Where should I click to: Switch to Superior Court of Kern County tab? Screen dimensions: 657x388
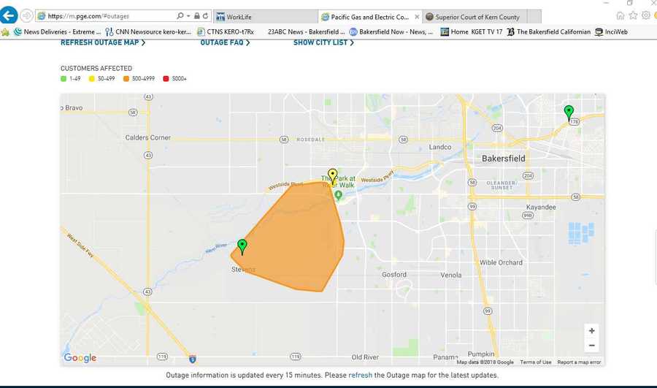(x=474, y=17)
